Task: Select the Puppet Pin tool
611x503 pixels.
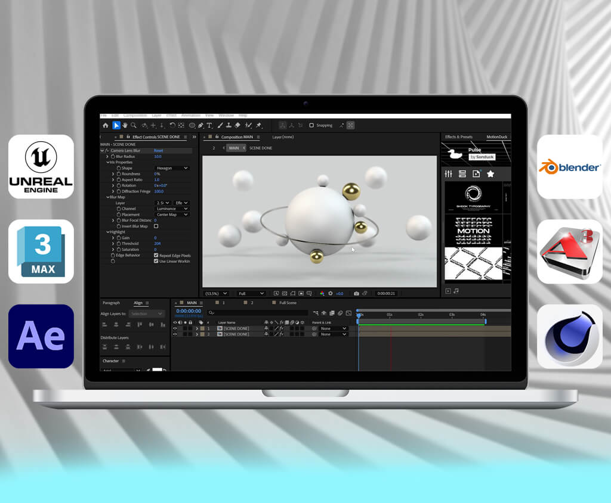Action: pyautogui.click(x=259, y=125)
